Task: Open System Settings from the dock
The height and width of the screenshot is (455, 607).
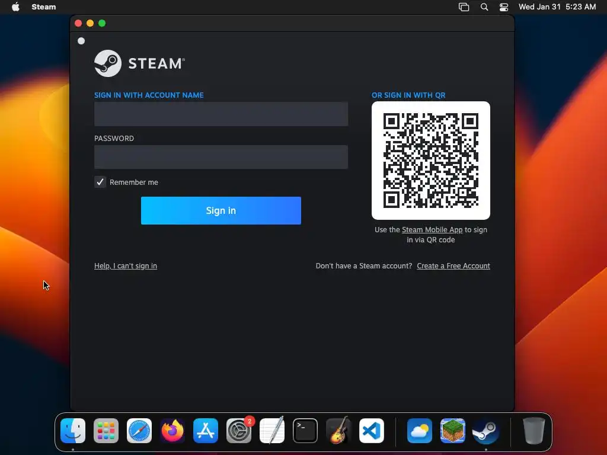Action: (x=239, y=431)
